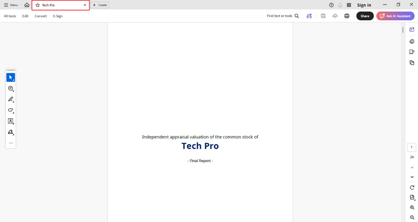Go to previous page arrow

(x=412, y=168)
